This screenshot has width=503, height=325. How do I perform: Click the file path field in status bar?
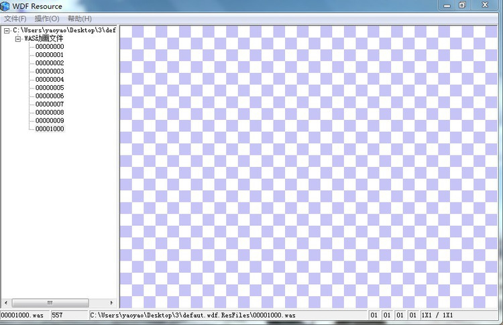point(227,315)
